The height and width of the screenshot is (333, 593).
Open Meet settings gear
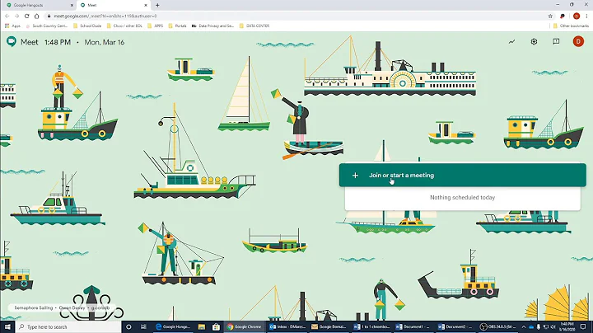click(534, 41)
